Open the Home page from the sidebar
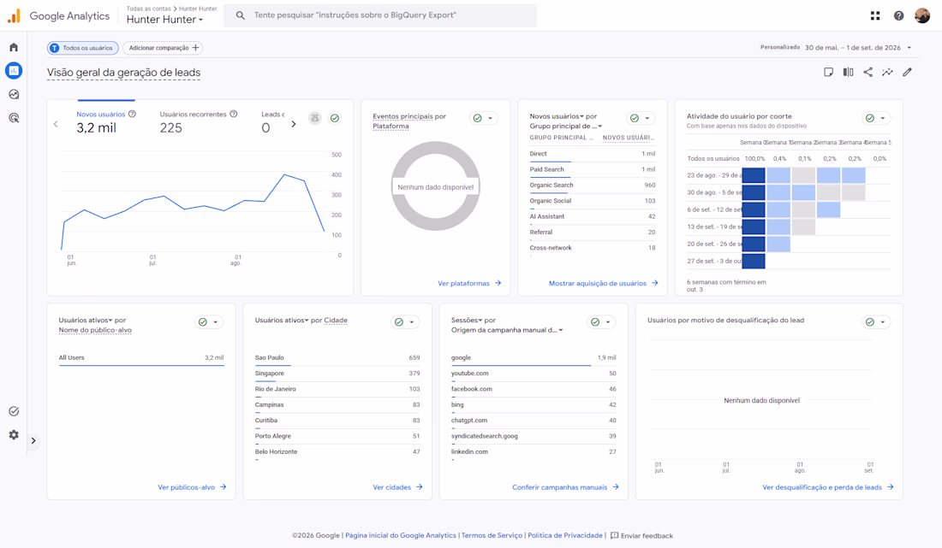 point(14,47)
